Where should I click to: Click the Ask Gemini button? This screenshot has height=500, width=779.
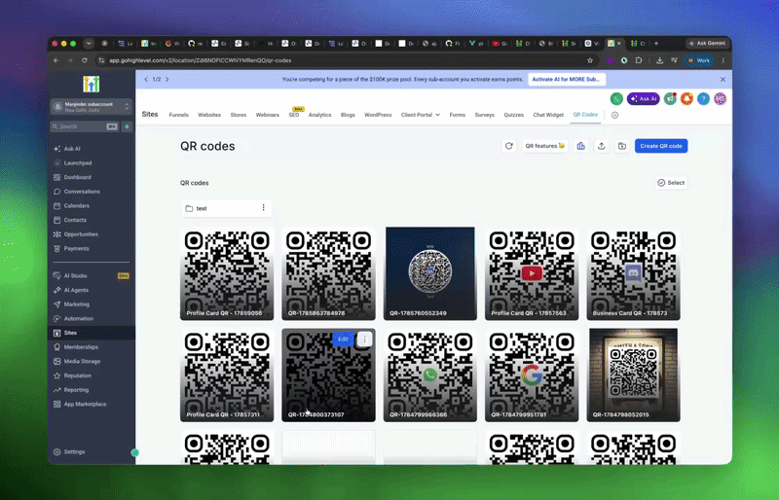(708, 44)
